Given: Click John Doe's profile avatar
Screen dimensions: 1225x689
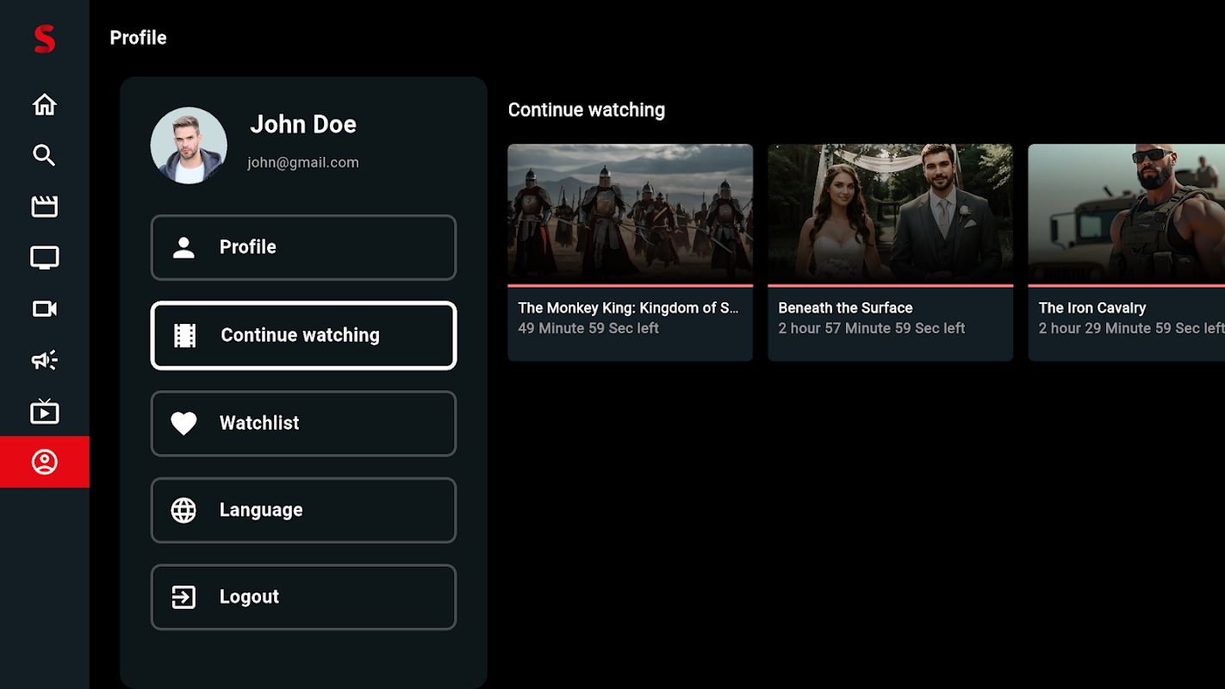Looking at the screenshot, I should pos(189,146).
